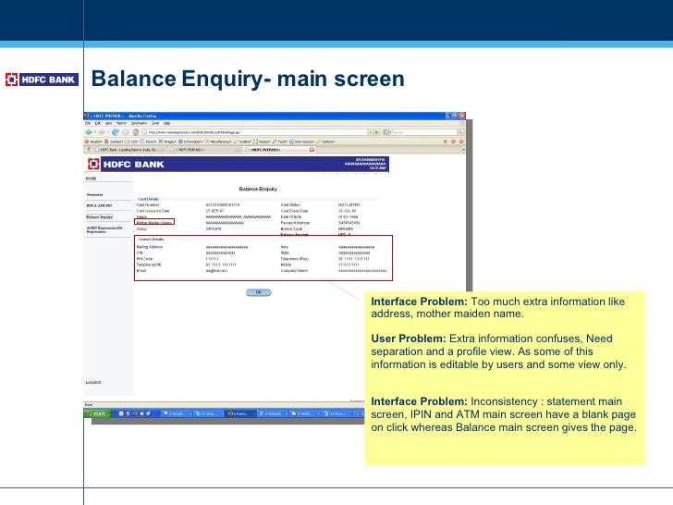Open the tab list dropdown at tab bar end
Viewport: 673px width, 505px height.
tap(463, 150)
